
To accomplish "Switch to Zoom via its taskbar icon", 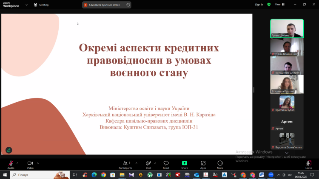I will (271, 175).
